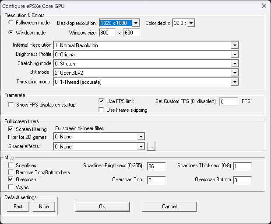Enable Use Frame skipping

pyautogui.click(x=101, y=110)
